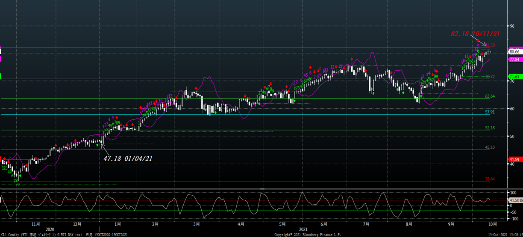Viewport: 523px width, 237px height.
Task: Click the 2021 year label on time axis
Action: pyautogui.click(x=304, y=229)
